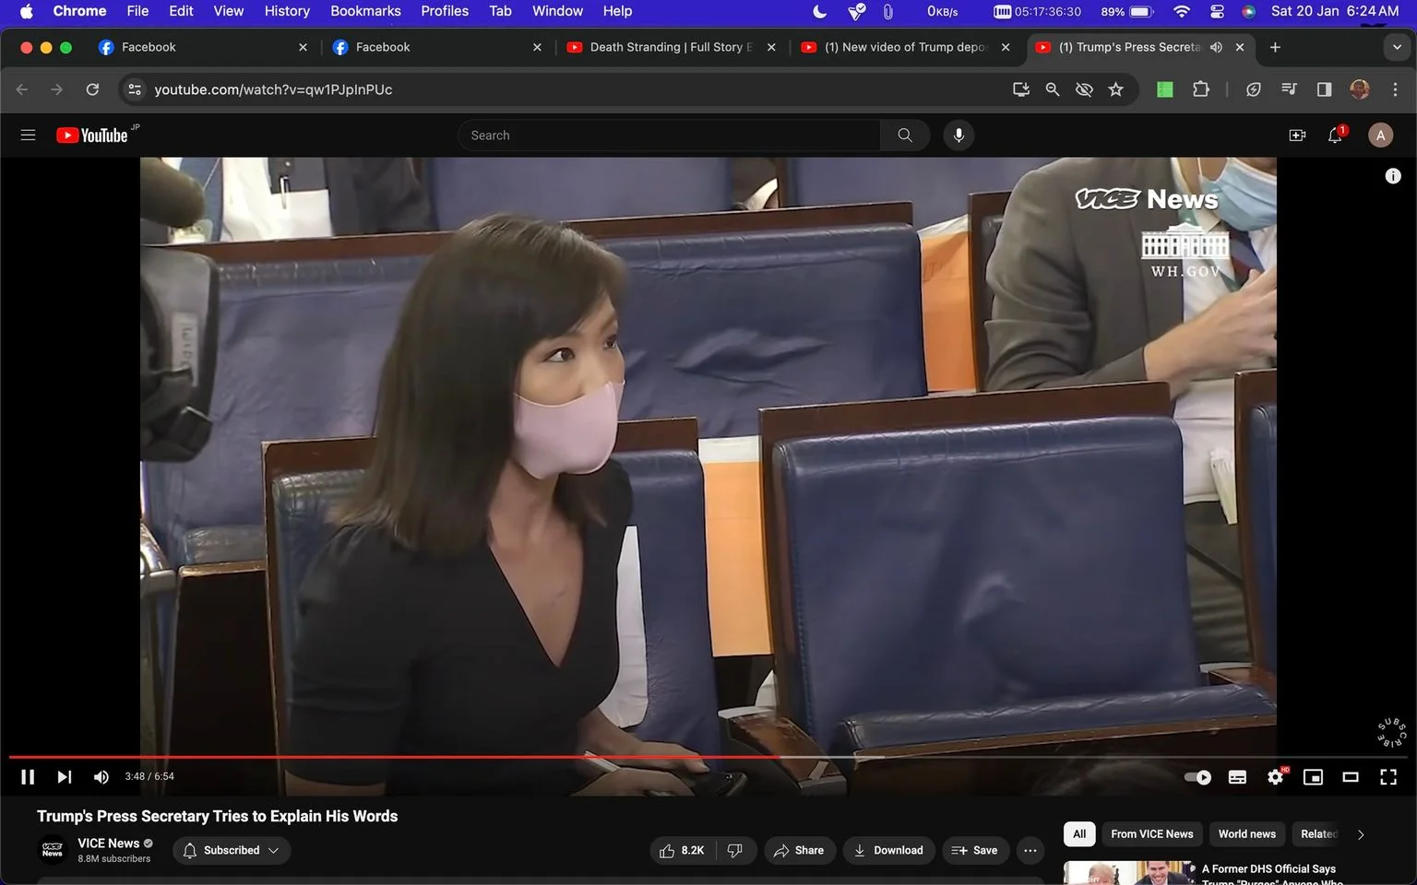Viewport: 1417px width, 885px height.
Task: Skip to the next video
Action: tap(64, 777)
